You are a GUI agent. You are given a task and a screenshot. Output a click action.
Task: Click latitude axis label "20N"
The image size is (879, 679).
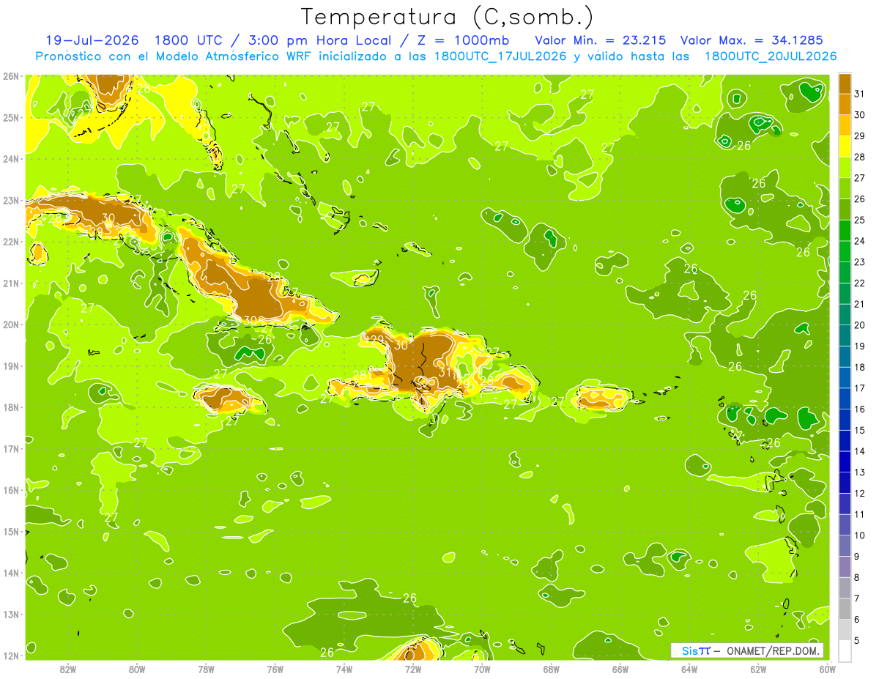[x=11, y=324]
